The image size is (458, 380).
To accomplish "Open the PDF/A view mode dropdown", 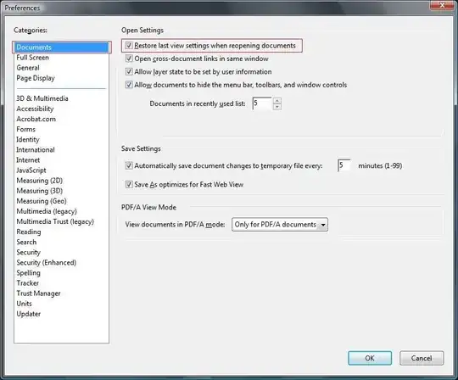I will pos(280,225).
